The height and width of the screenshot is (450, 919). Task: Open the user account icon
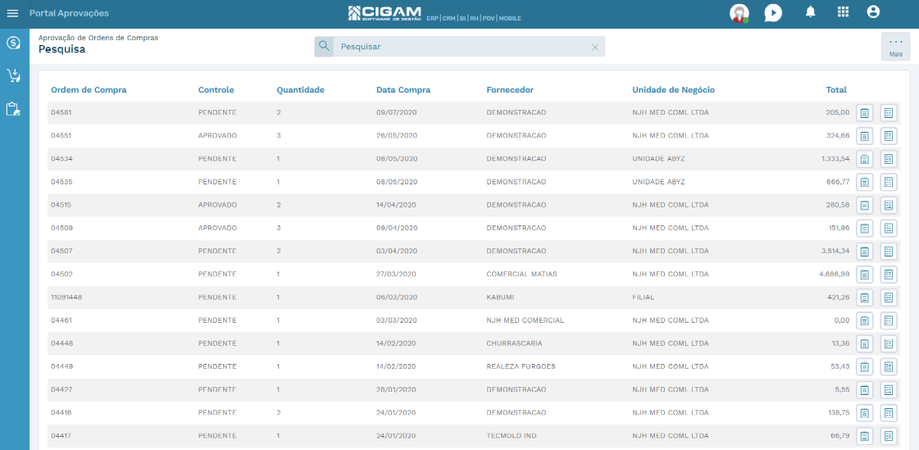873,12
